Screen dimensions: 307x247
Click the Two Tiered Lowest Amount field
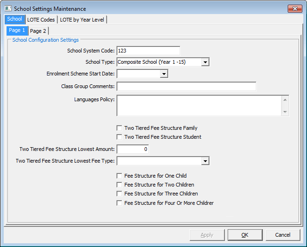coord(133,149)
